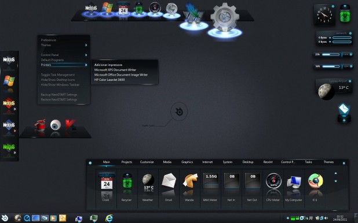This screenshot has width=358, height=223.
Task: Select HP Color LaserJet 3600 printer
Action: (109, 80)
